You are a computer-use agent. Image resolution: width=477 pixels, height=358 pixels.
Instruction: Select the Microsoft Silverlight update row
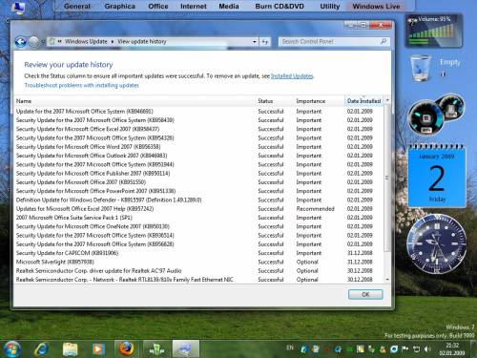pyautogui.click(x=198, y=262)
